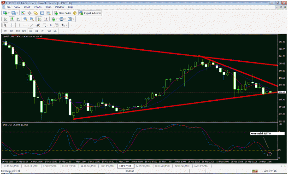Open the Charts menu

38,7
